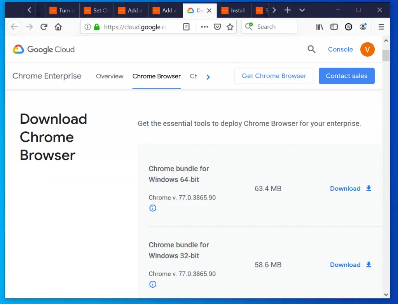
Task: Click the info icon under Chrome 64-bit version
Action: 153,208
